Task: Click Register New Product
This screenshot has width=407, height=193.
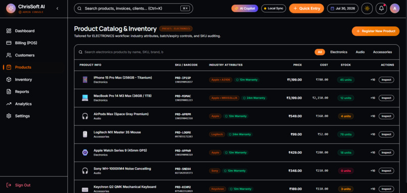Action: (376, 31)
